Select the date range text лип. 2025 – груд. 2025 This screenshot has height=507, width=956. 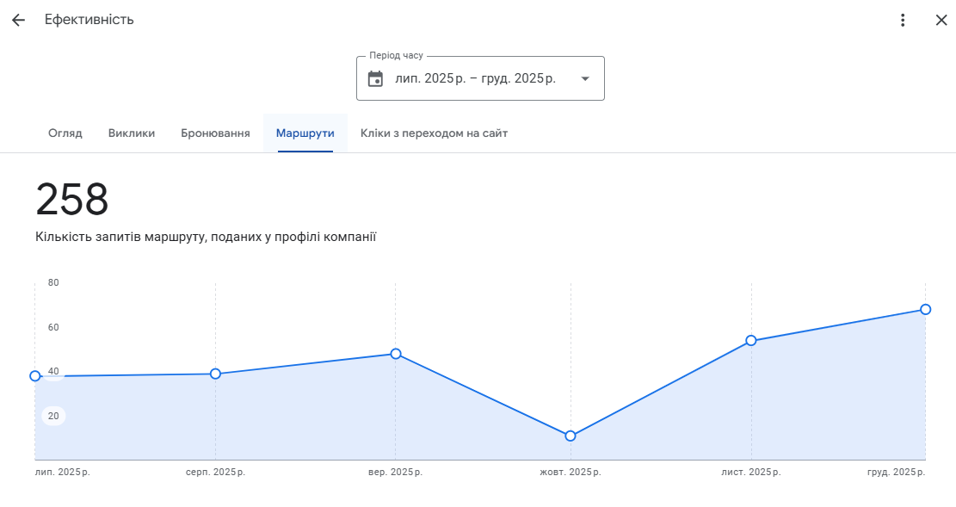point(475,78)
